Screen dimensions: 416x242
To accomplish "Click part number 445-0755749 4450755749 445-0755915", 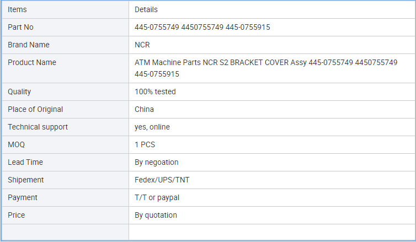I will click(202, 28).
